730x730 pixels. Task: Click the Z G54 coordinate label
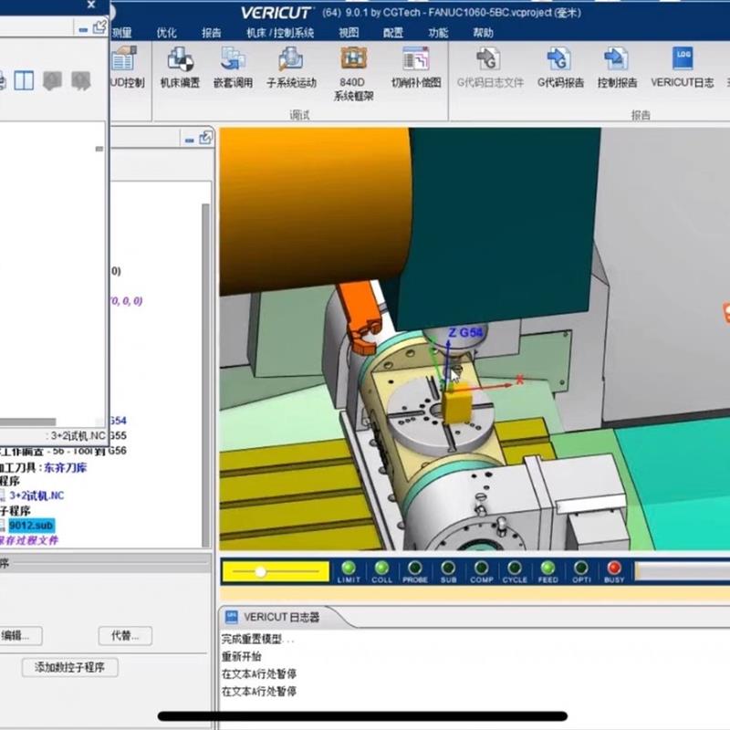click(465, 332)
